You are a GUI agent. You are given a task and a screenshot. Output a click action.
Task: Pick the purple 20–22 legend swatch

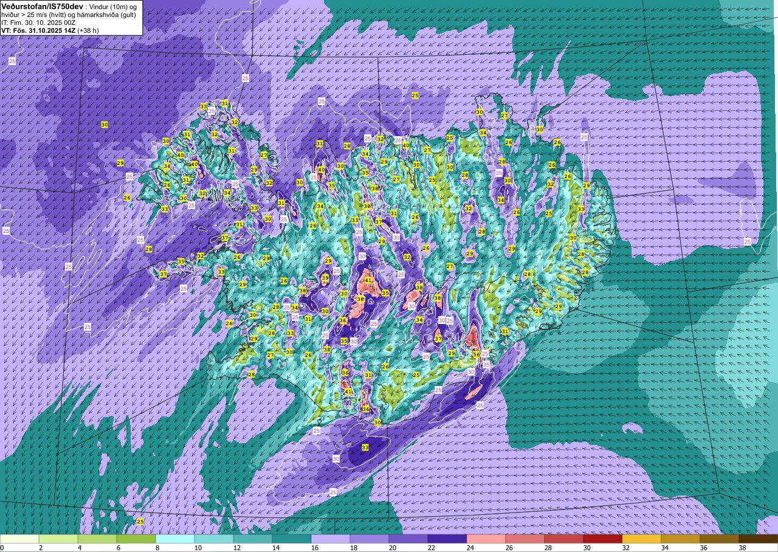pos(408,539)
